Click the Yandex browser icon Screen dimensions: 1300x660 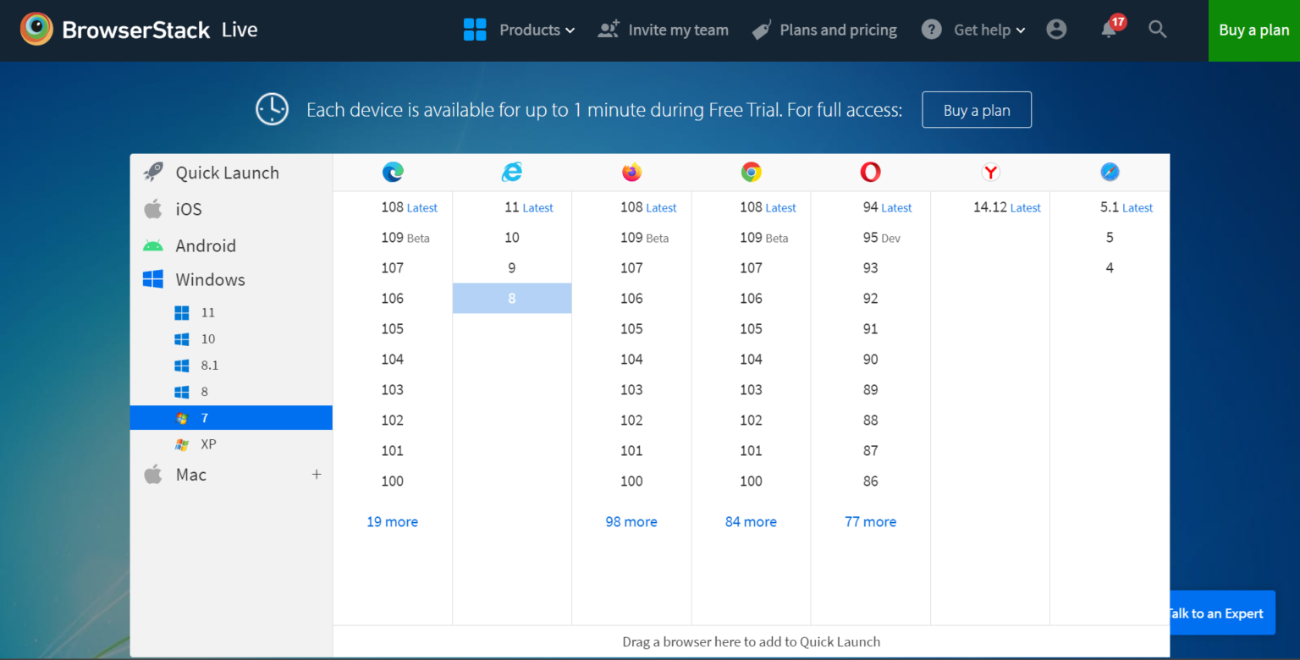point(990,171)
